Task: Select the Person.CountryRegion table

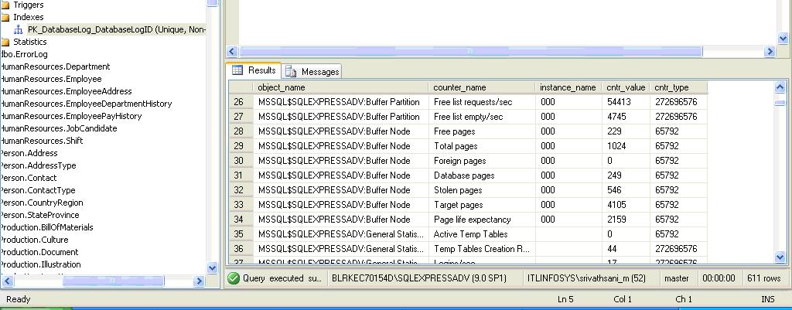Action: [42, 203]
